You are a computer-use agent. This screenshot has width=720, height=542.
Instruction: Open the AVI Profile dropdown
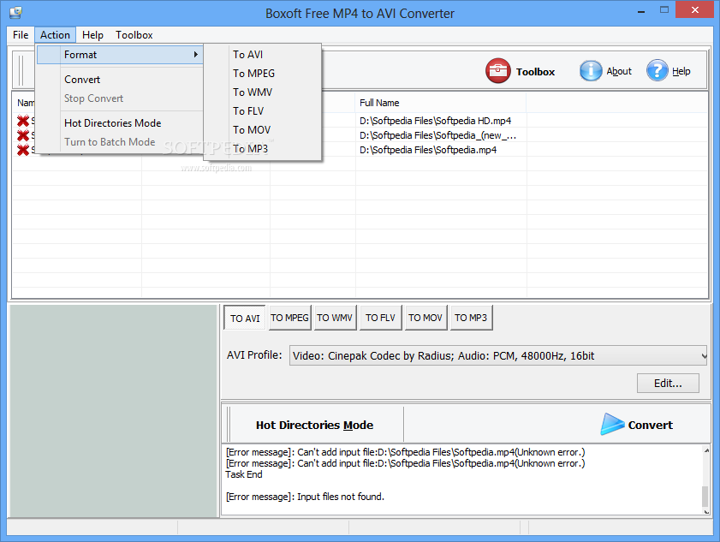pyautogui.click(x=497, y=355)
